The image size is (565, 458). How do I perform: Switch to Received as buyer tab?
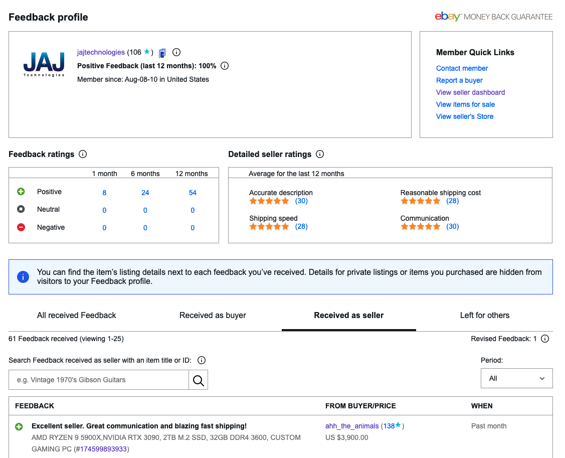click(213, 316)
